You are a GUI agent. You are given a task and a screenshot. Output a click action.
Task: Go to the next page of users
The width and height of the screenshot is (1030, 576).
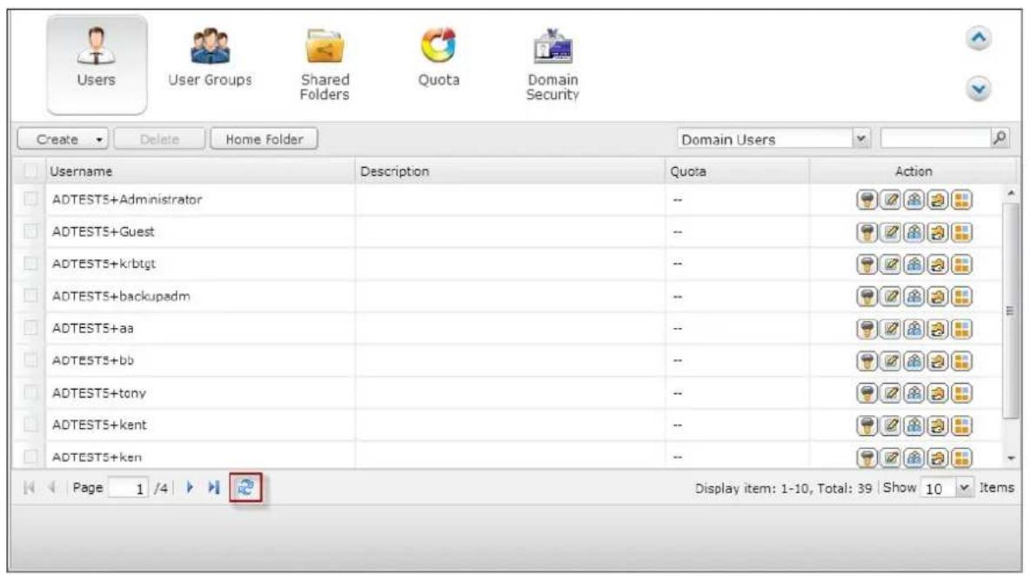(190, 487)
